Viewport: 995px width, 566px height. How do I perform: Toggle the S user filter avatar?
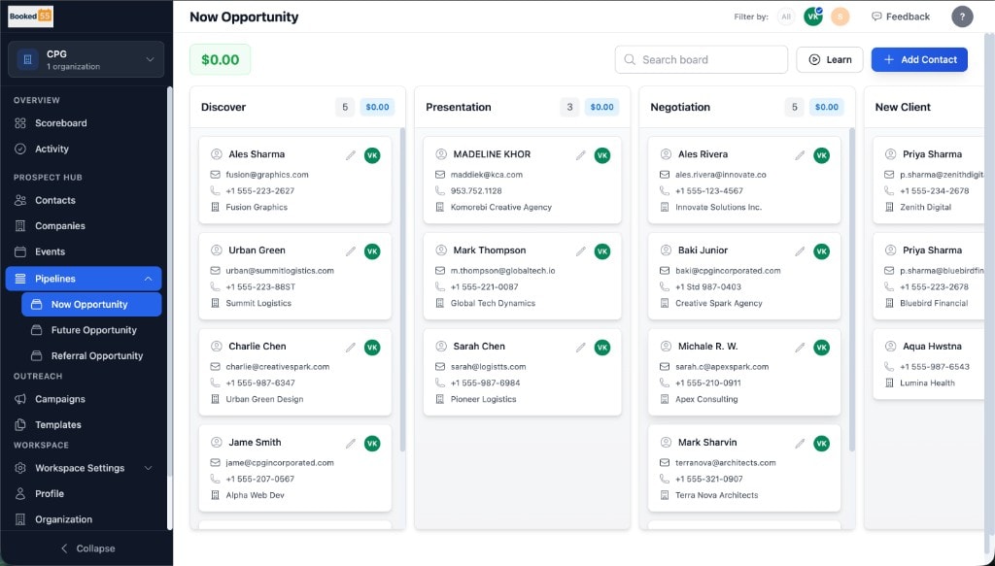pos(841,17)
